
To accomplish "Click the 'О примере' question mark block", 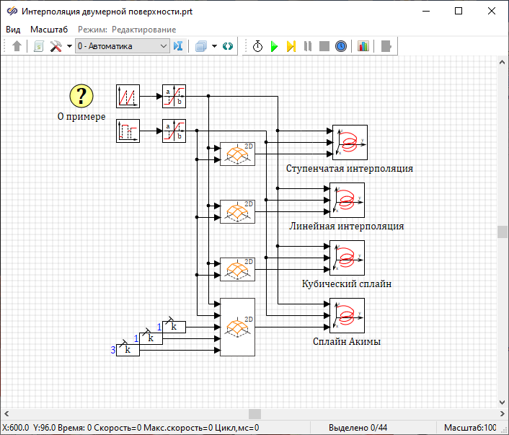I will [x=81, y=96].
